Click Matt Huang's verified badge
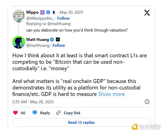 point(52,40)
